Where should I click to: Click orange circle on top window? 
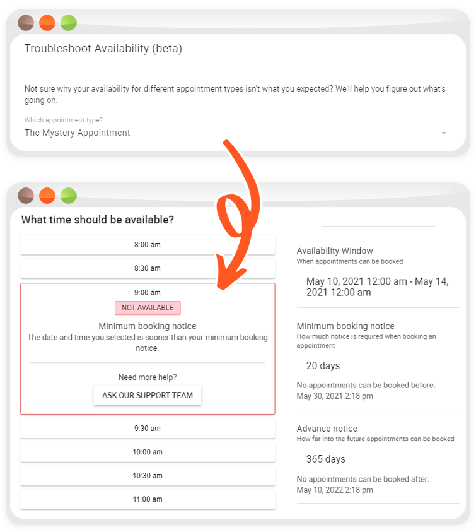pos(47,23)
